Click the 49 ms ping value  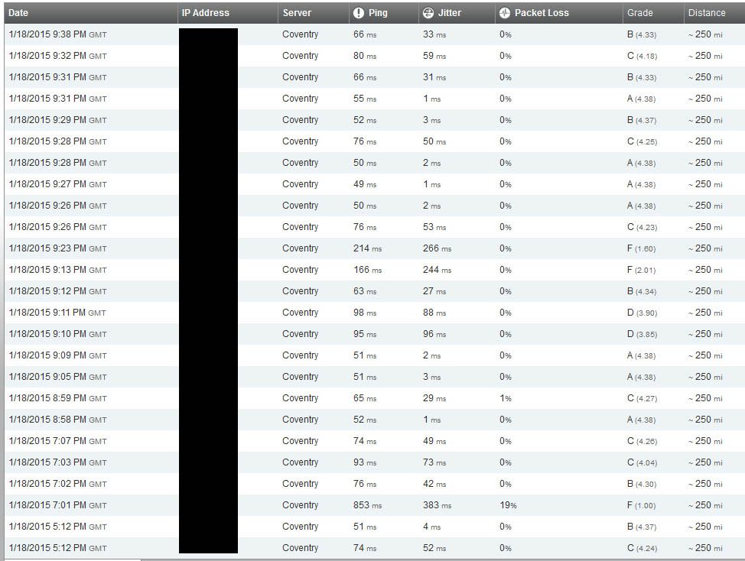click(364, 184)
